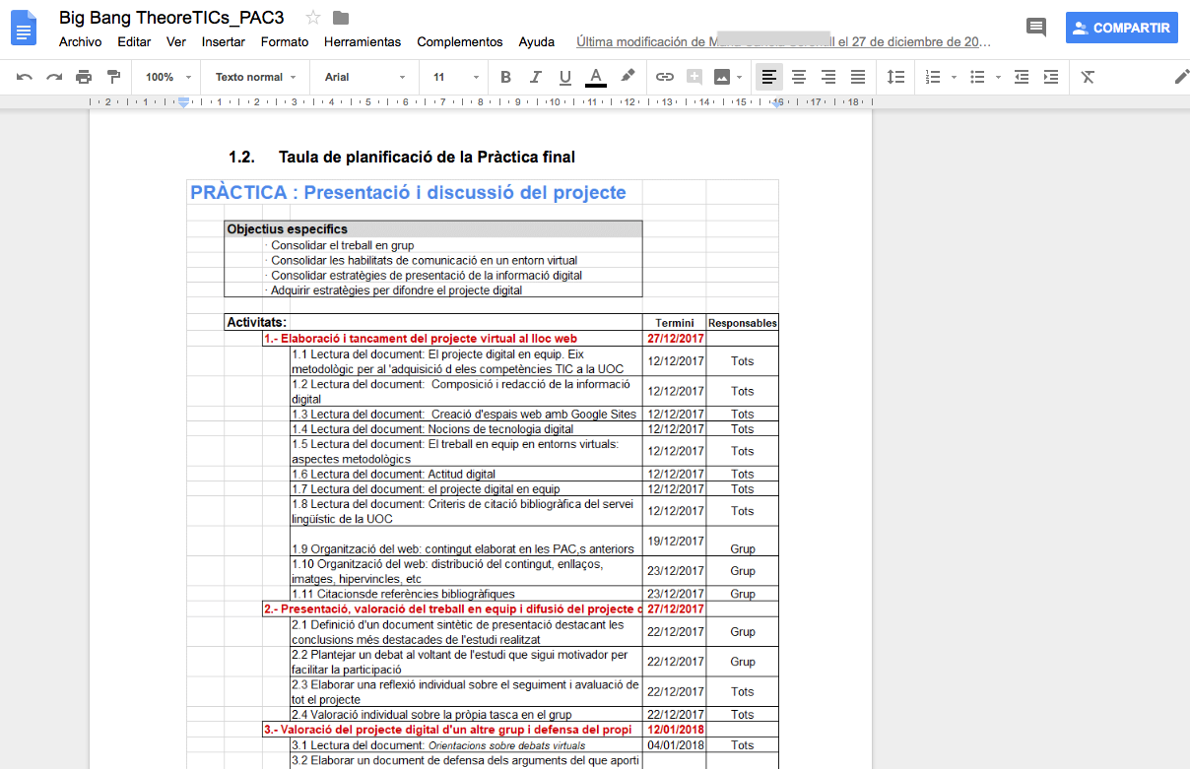This screenshot has width=1190, height=769.
Task: Click the undo arrow icon
Action: [25, 77]
